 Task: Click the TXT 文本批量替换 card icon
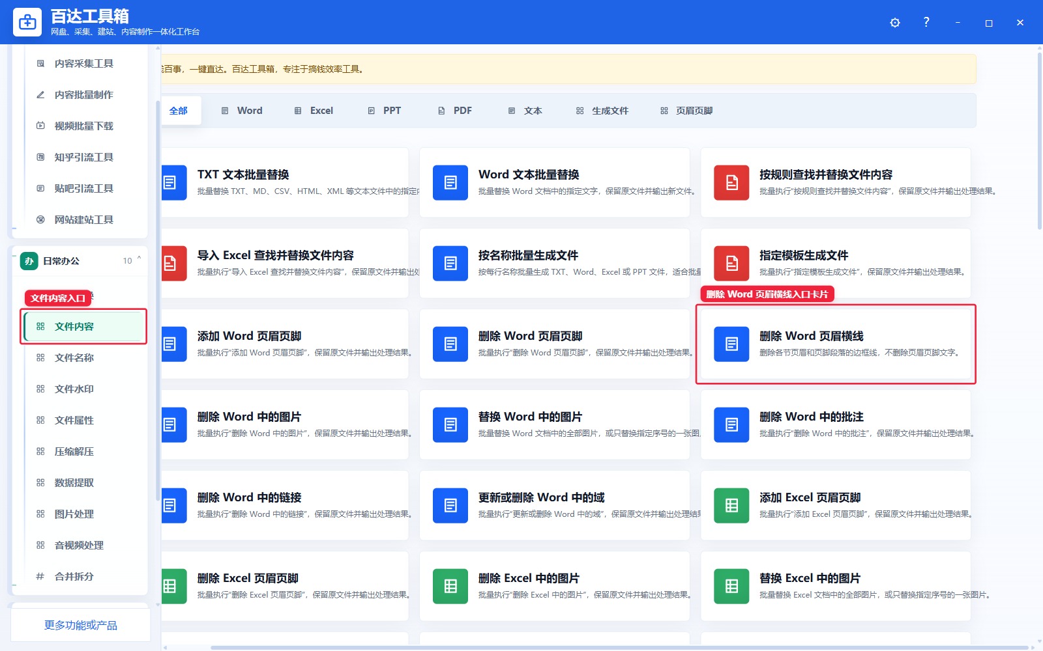click(x=174, y=182)
